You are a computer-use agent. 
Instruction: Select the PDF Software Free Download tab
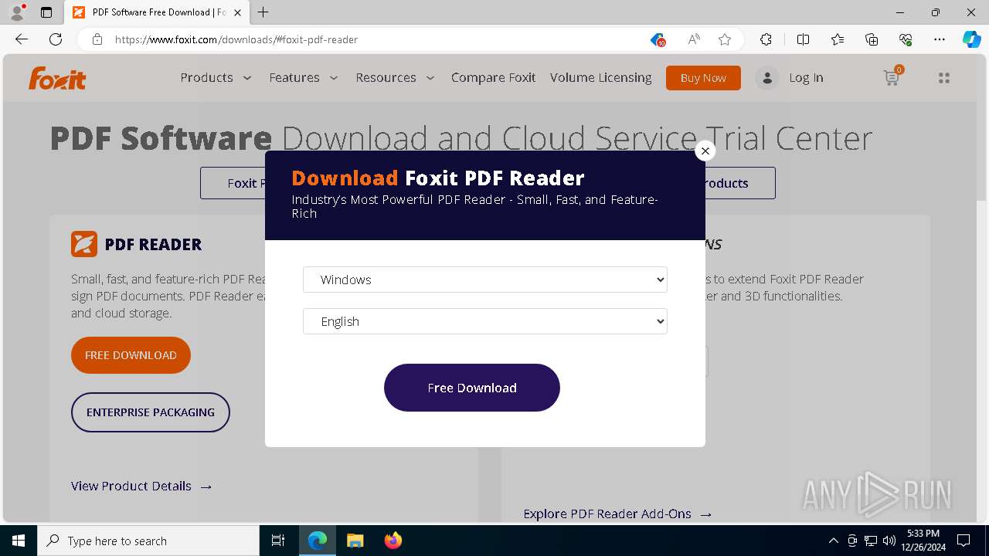[157, 12]
